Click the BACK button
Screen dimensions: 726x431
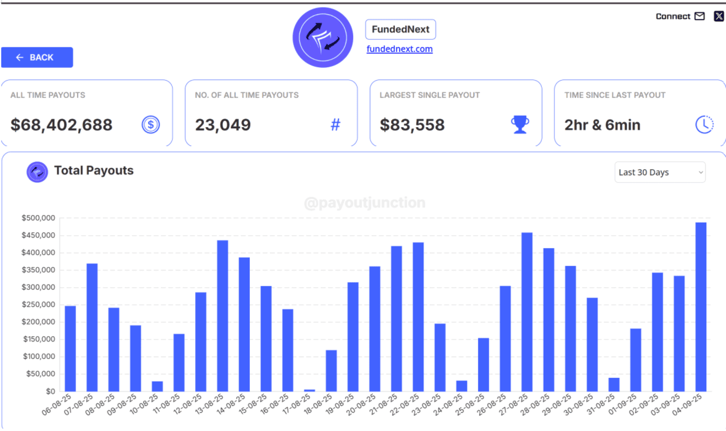point(37,58)
